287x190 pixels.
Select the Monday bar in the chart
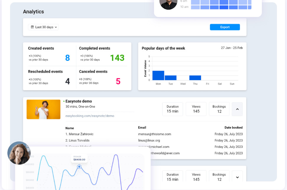pyautogui.click(x=158, y=75)
